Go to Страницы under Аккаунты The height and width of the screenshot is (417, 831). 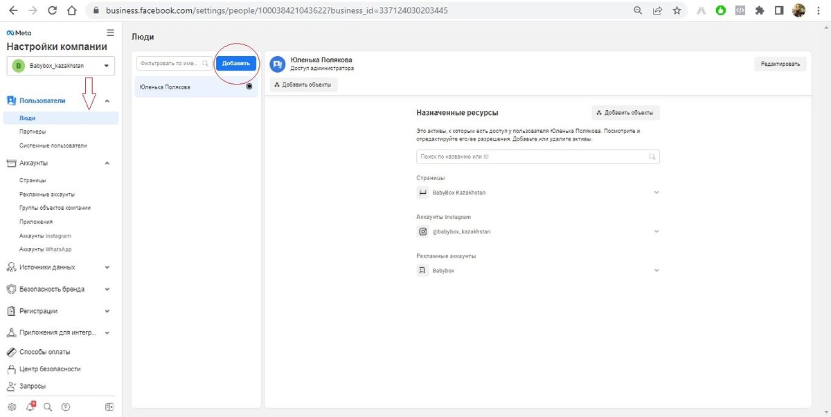click(x=33, y=180)
